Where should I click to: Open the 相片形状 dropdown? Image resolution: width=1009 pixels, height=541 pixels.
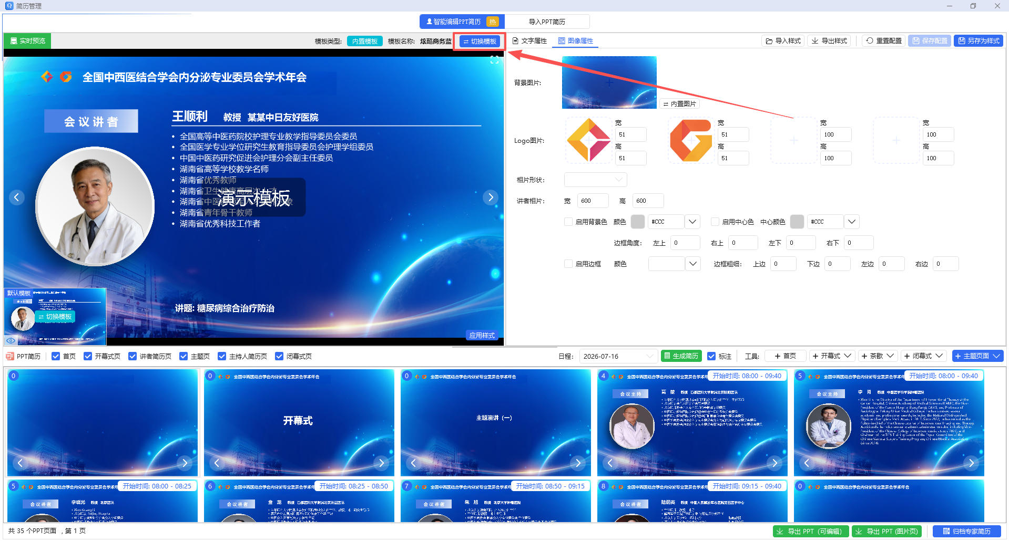click(596, 180)
